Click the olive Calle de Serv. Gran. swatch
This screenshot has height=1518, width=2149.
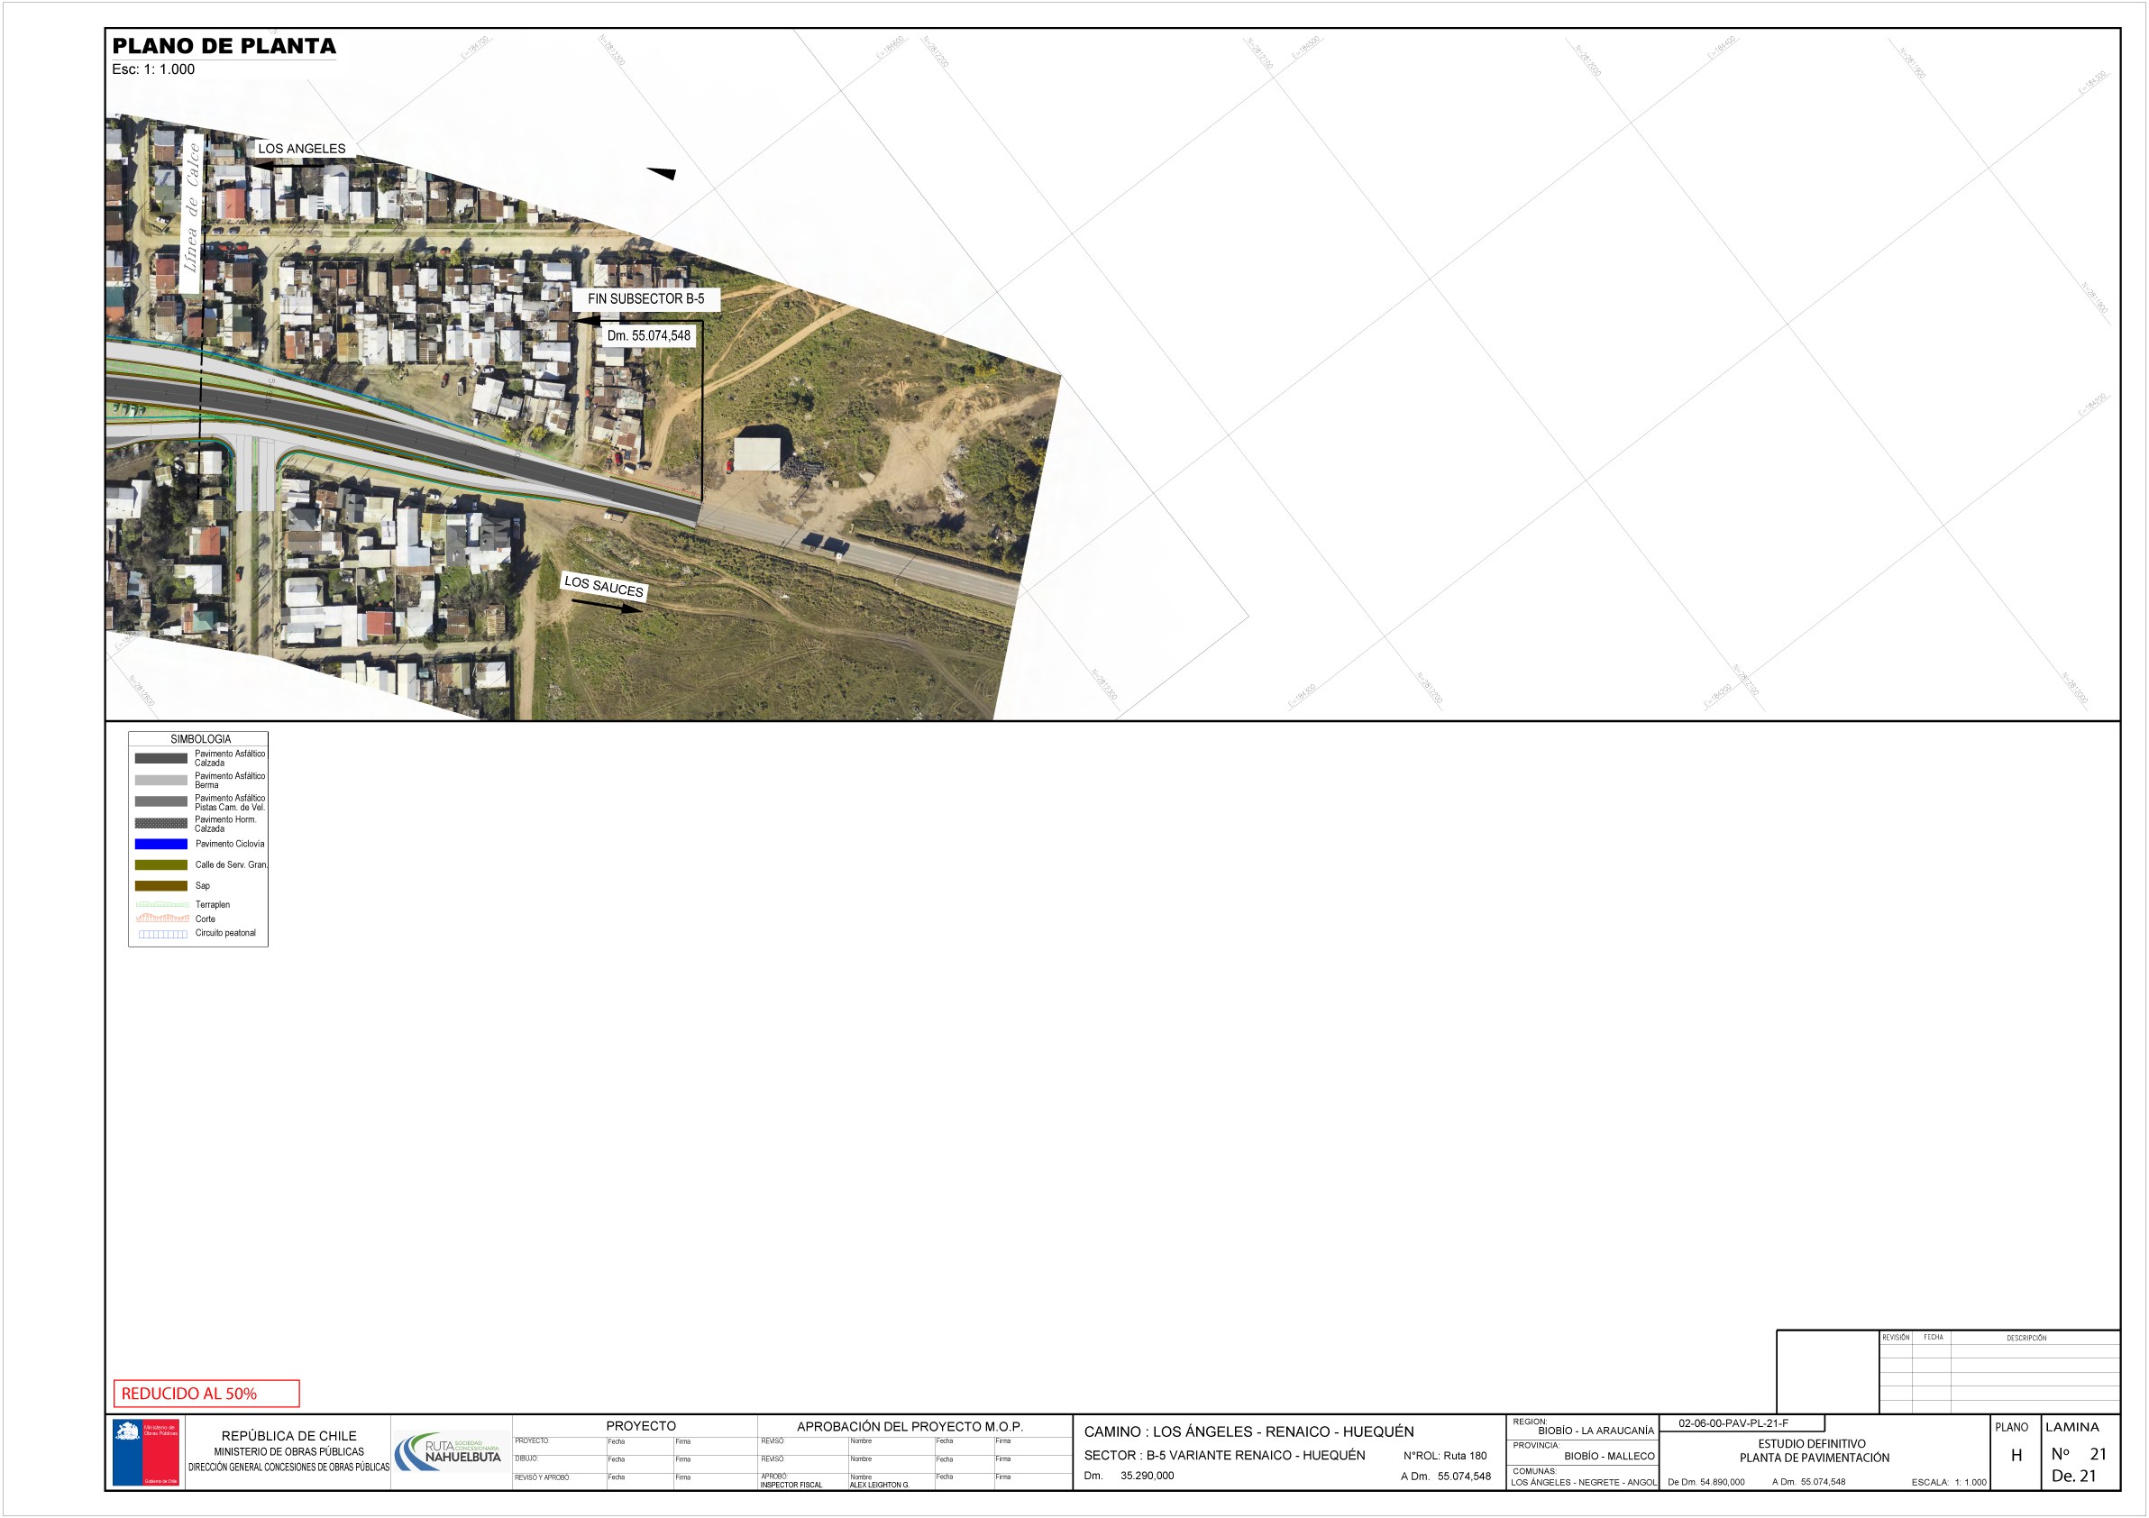pyautogui.click(x=161, y=864)
